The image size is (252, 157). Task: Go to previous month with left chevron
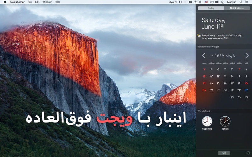pyautogui.click(x=204, y=56)
